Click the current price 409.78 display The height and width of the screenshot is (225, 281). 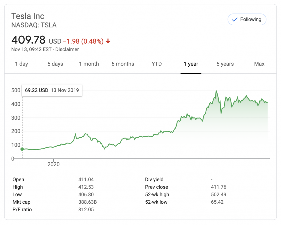28,40
